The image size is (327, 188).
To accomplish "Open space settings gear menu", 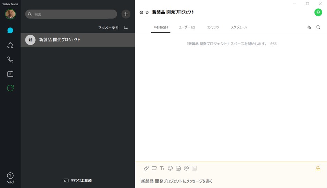I will [141, 13].
